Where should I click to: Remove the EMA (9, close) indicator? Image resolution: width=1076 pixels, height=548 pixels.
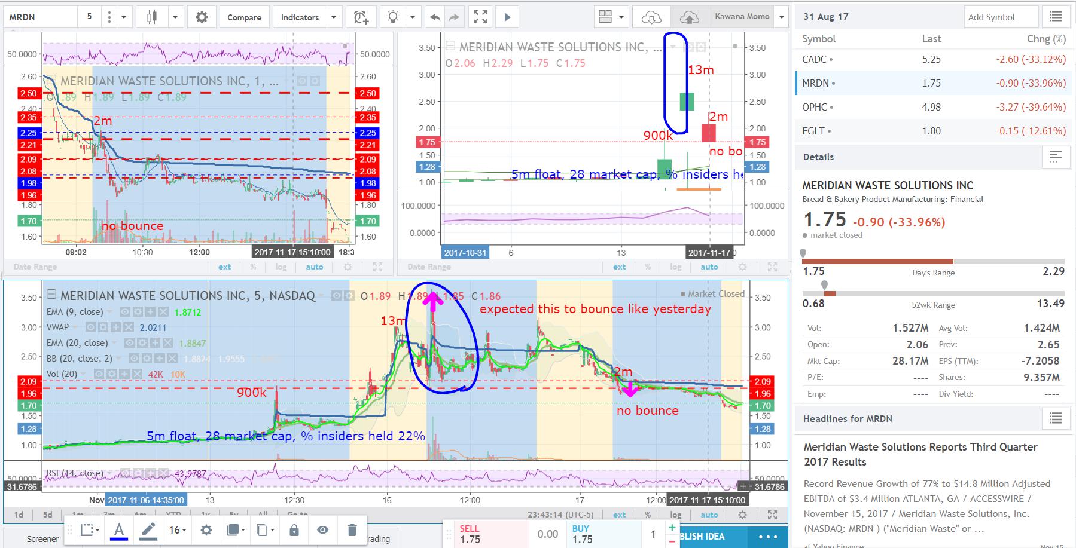pyautogui.click(x=162, y=312)
